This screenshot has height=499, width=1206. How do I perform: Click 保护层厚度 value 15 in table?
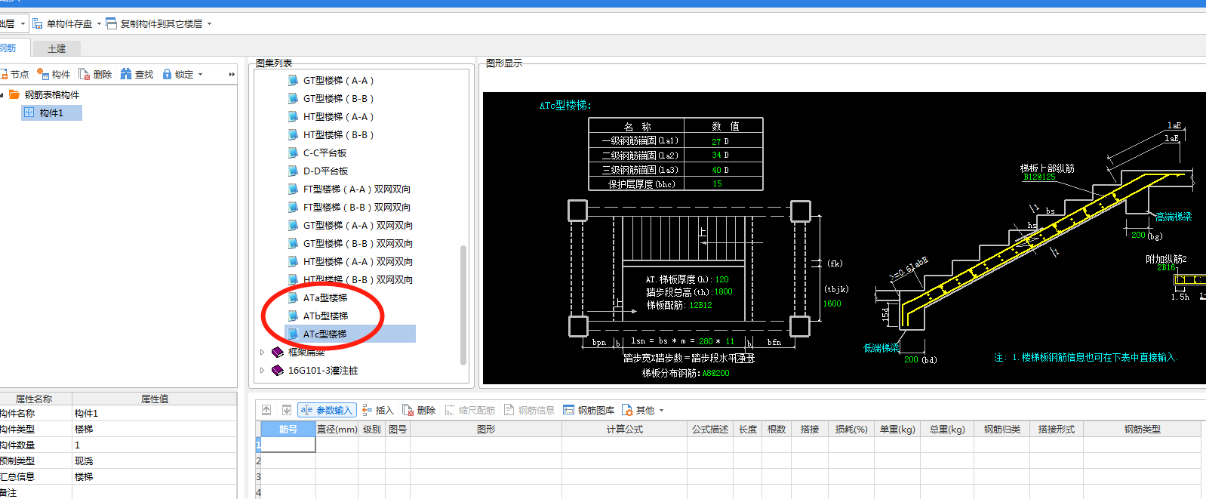717,184
